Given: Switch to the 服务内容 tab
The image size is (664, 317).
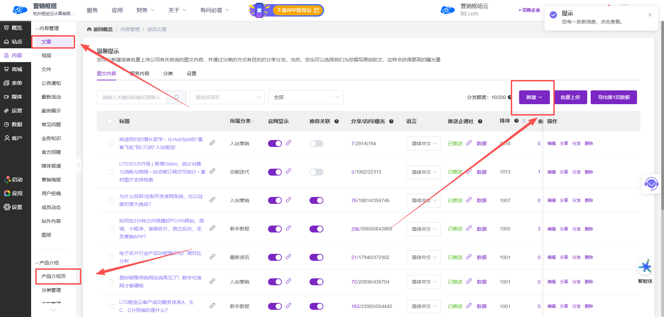Looking at the screenshot, I should [140, 73].
